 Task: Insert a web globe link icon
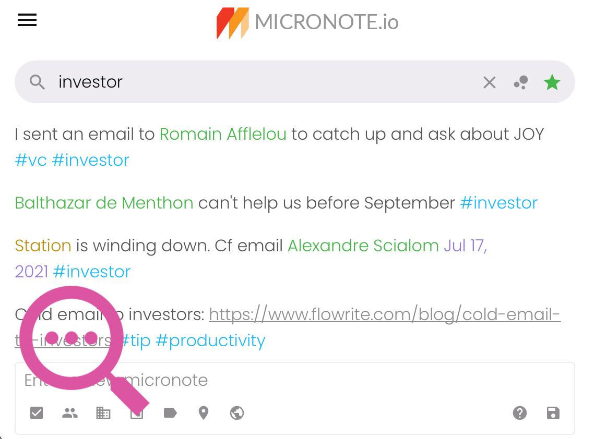pos(237,413)
